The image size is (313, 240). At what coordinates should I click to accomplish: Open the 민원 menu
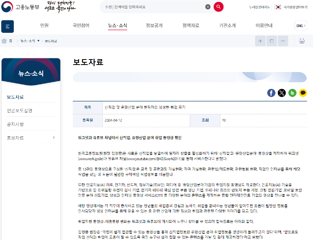tap(44, 25)
